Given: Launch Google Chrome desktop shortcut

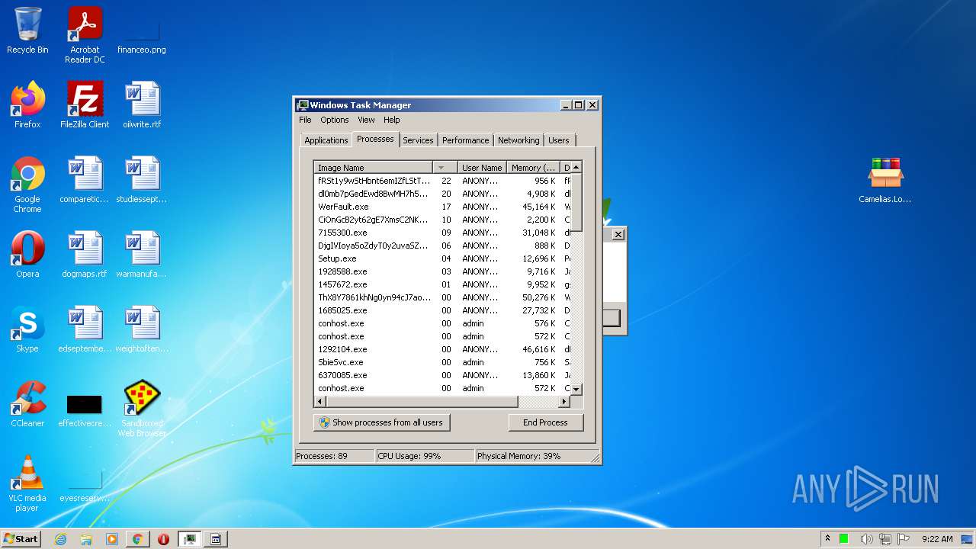Looking at the screenshot, I should pos(27,185).
